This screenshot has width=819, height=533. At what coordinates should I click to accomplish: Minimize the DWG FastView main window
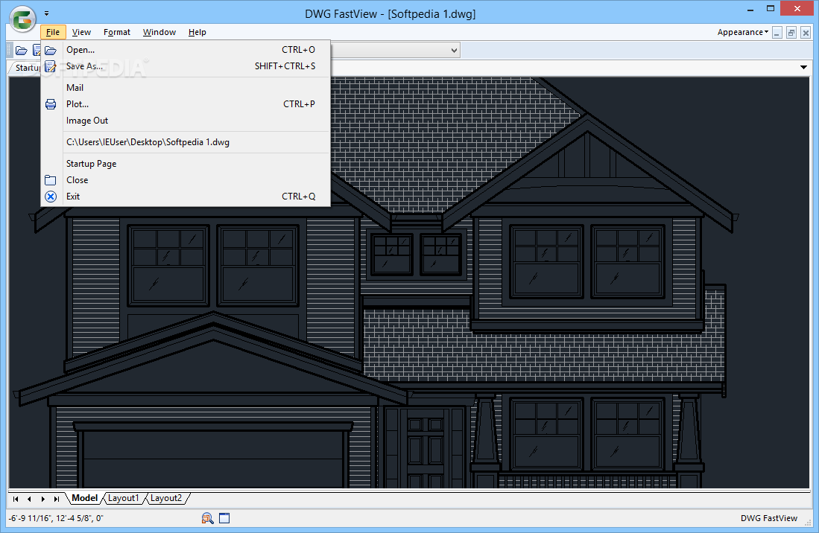pos(750,9)
